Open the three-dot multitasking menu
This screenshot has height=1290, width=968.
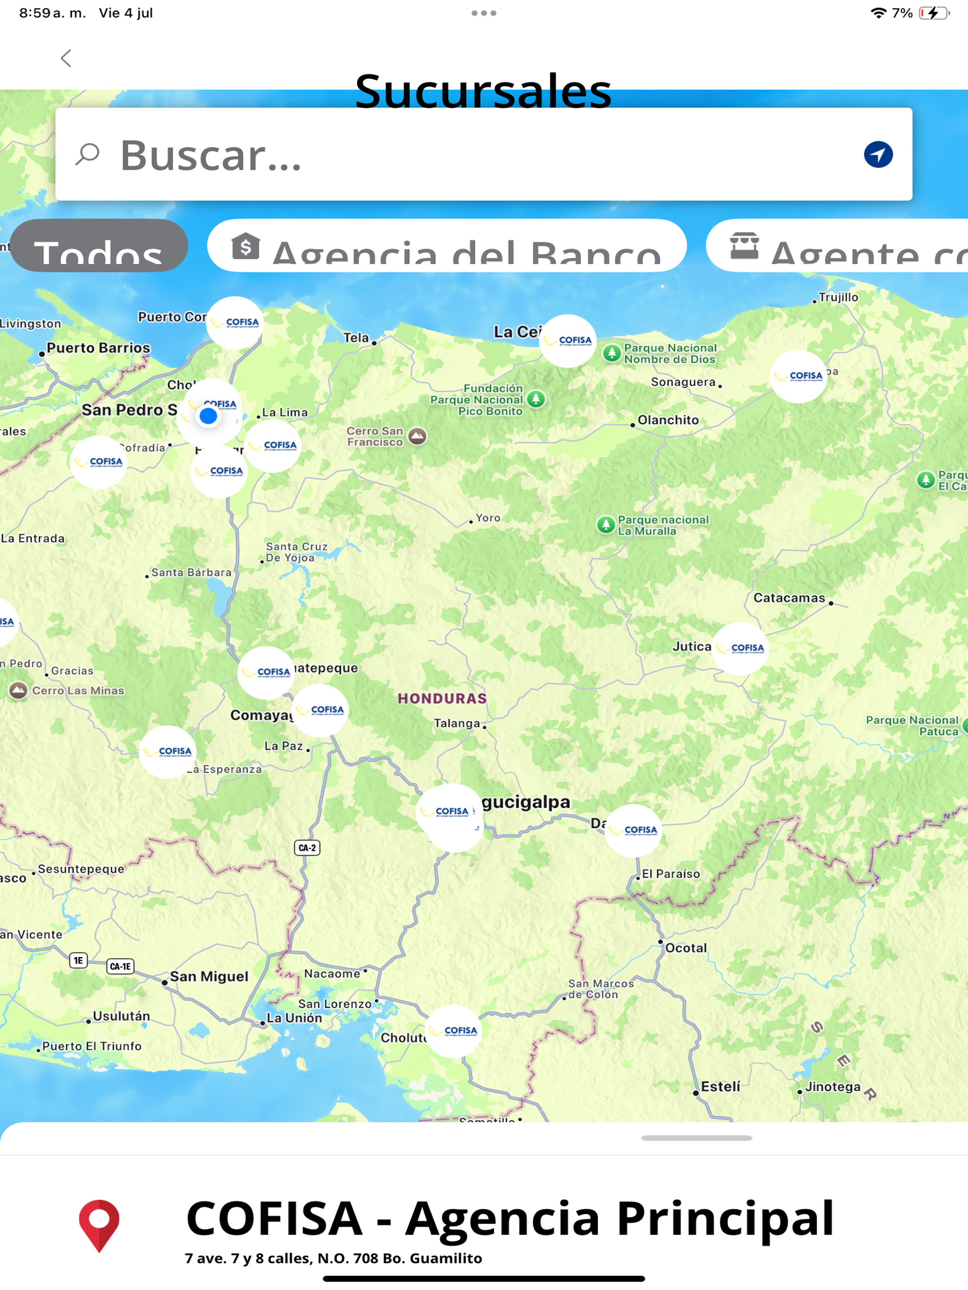[484, 13]
